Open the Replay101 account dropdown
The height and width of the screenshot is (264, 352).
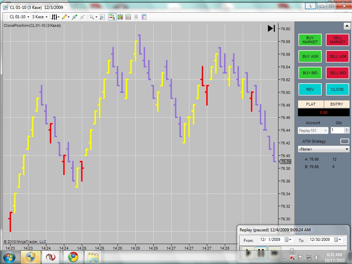click(x=313, y=130)
